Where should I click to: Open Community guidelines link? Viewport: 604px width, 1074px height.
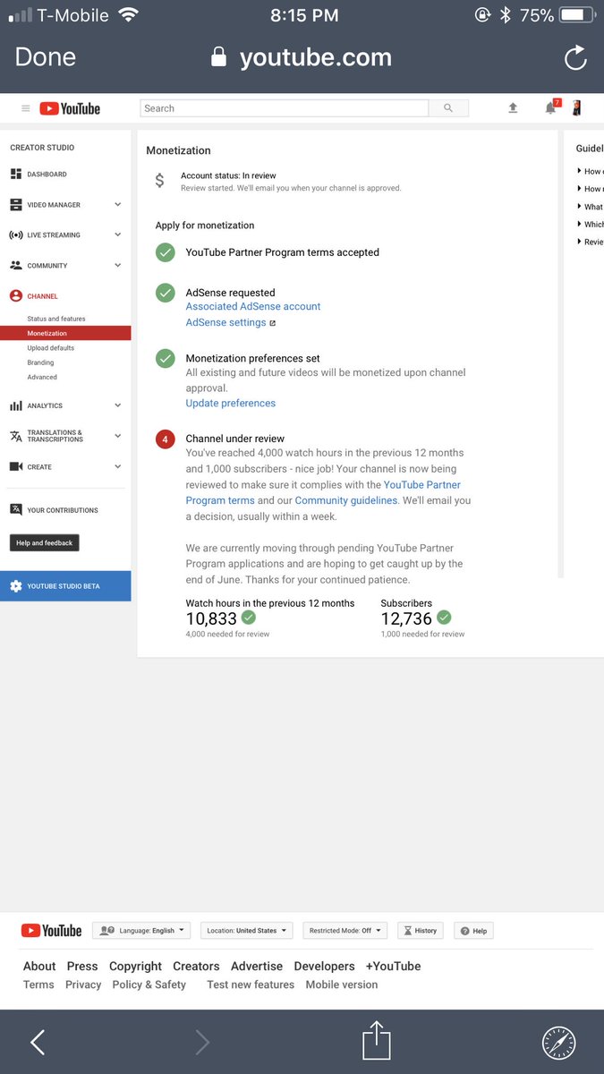(x=346, y=500)
